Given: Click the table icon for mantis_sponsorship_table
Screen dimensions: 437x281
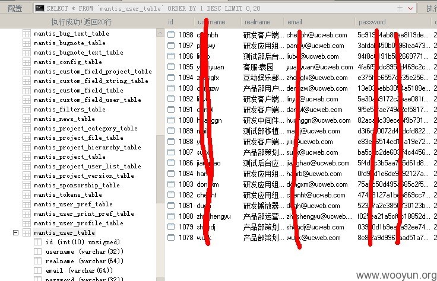Looking at the screenshot, I should [27, 185].
